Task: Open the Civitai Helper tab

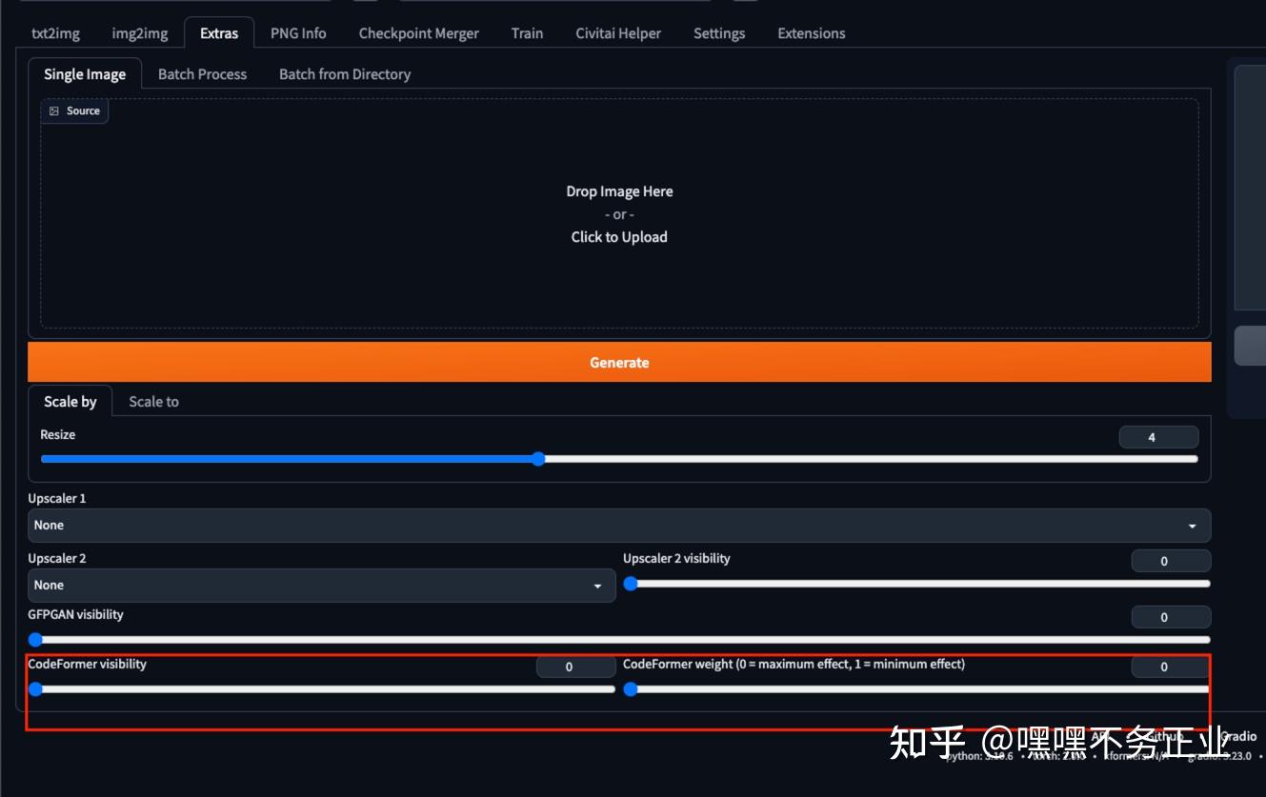Action: click(617, 32)
